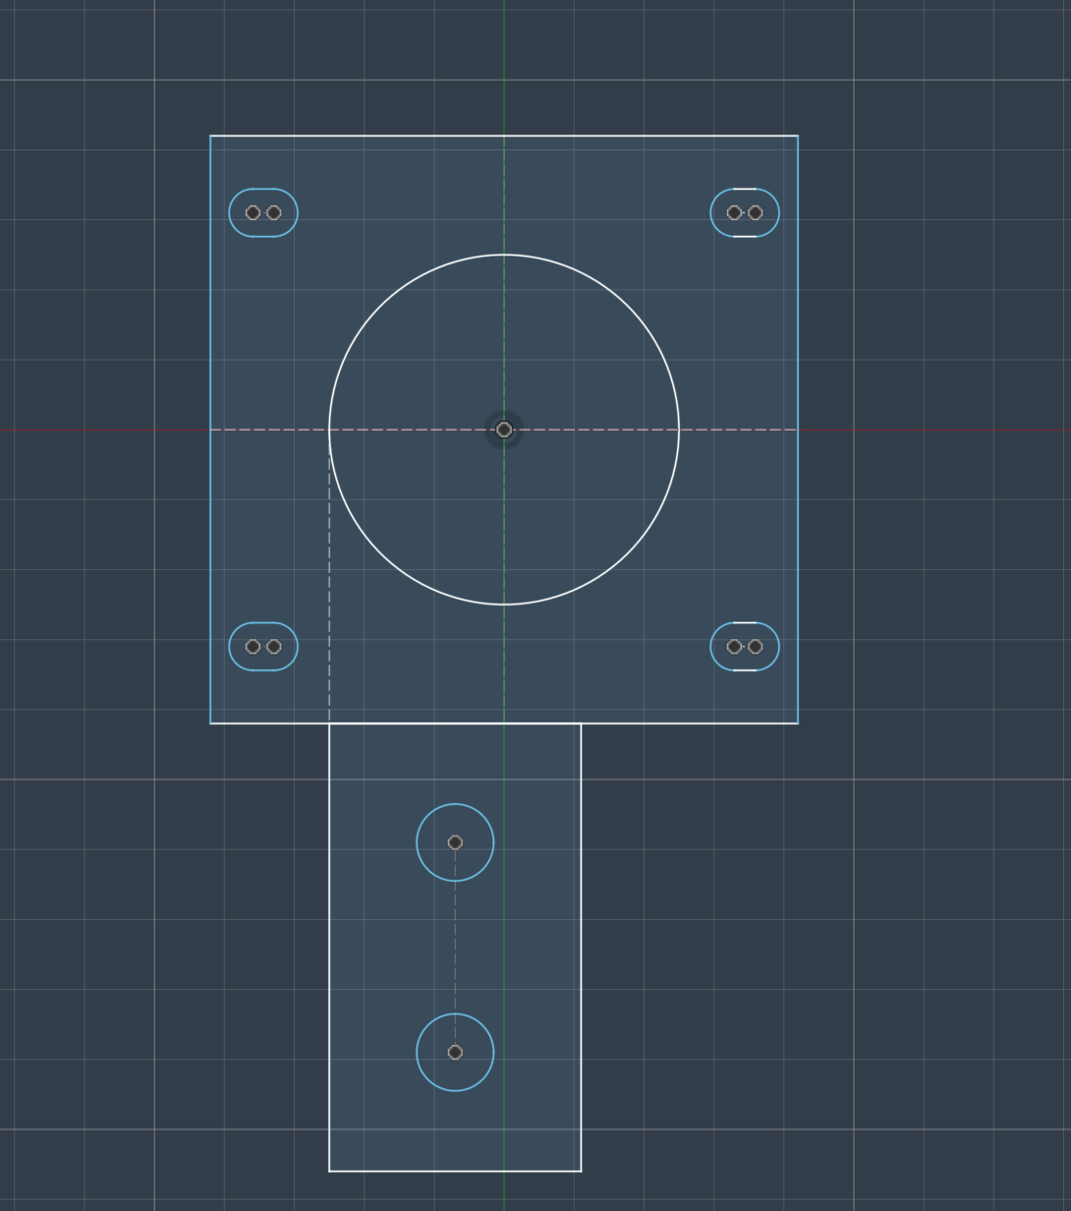
Task: Select the upper circle on the lower tab
Action: pyautogui.click(x=455, y=805)
